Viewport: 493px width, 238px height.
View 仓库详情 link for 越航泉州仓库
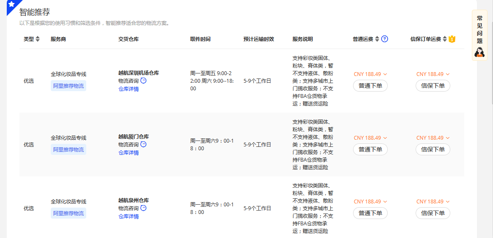coord(129,216)
